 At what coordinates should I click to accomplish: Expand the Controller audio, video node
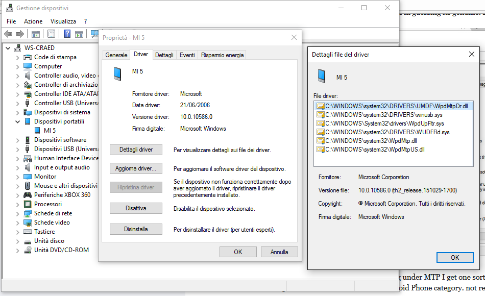[18, 76]
